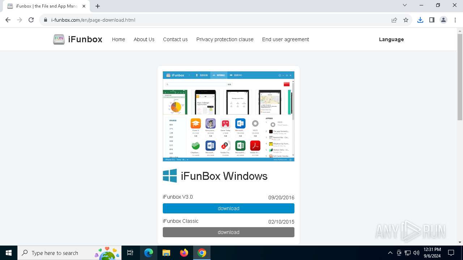The image size is (463, 260).
Task: Open File Explorer from taskbar
Action: pyautogui.click(x=166, y=253)
